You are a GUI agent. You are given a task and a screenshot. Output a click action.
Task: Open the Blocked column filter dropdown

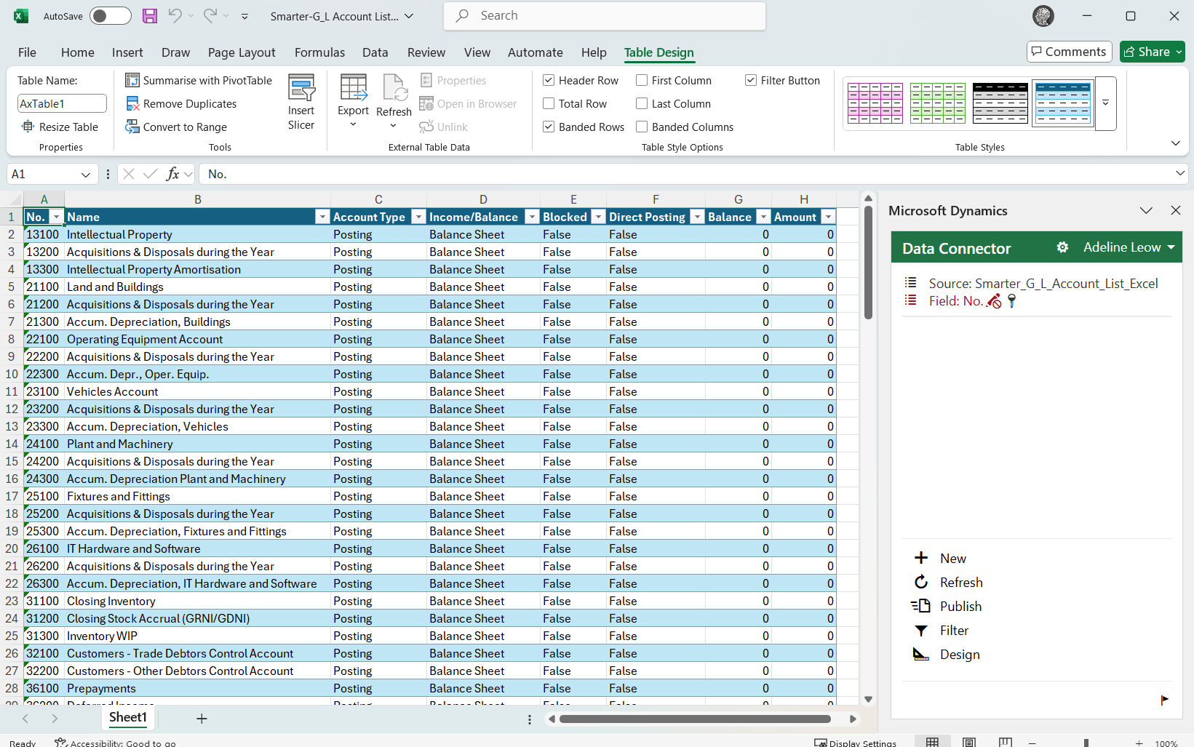click(x=598, y=217)
